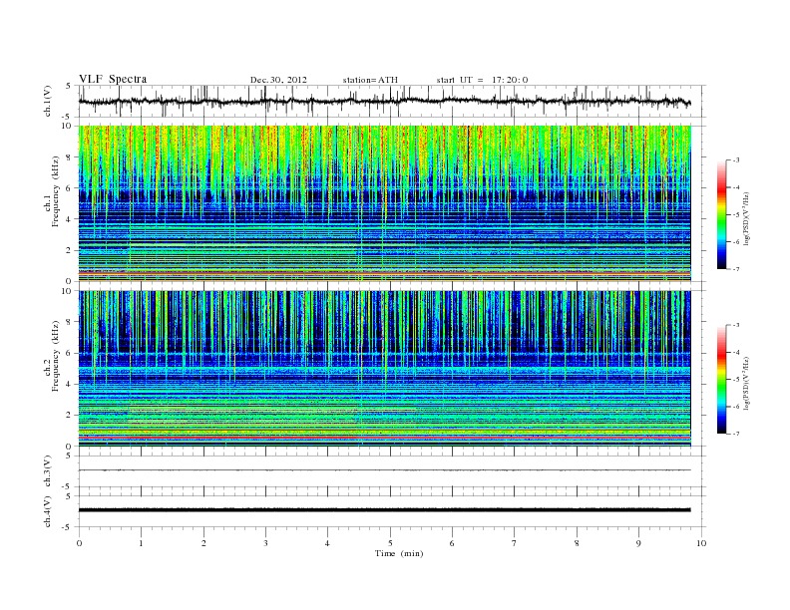Image resolution: width=790 pixels, height=610 pixels.
Task: Click the 'station=ATH' label
Action: [x=370, y=80]
